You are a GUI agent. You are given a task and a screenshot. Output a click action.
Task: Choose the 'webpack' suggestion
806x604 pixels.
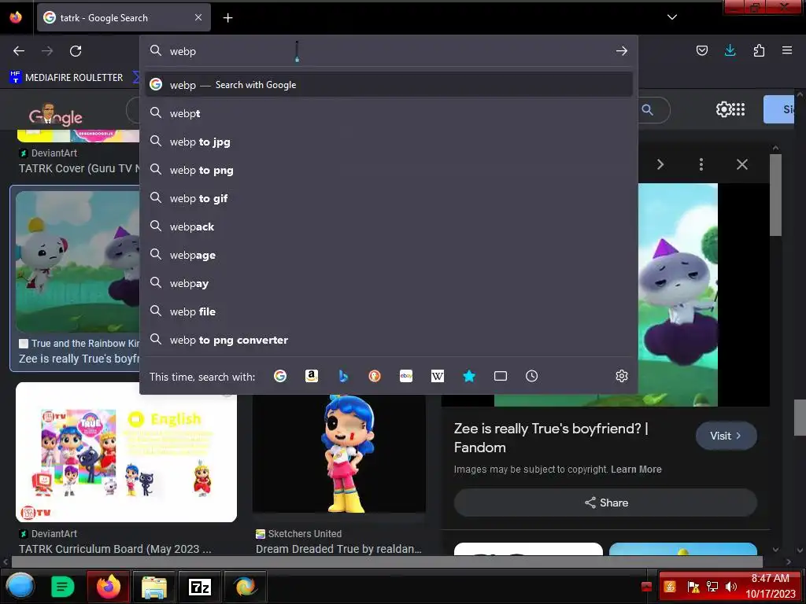(x=389, y=226)
